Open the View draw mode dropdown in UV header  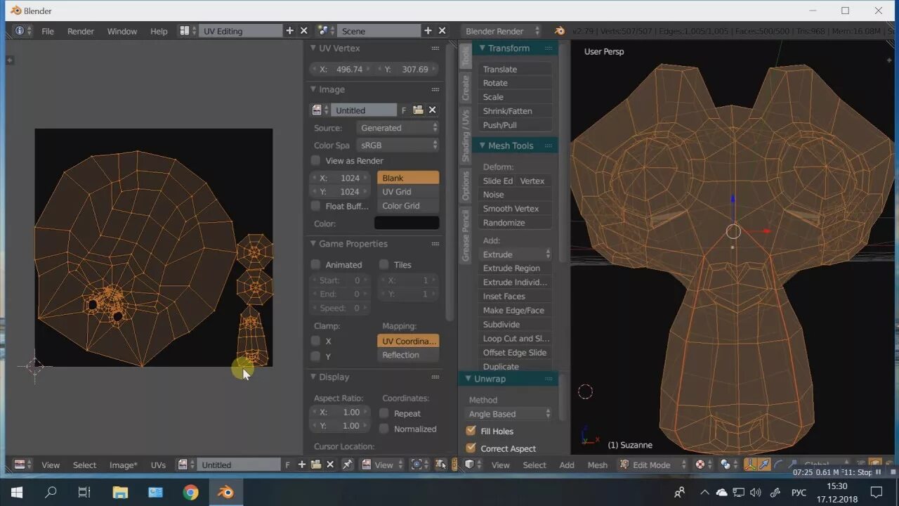click(x=383, y=465)
